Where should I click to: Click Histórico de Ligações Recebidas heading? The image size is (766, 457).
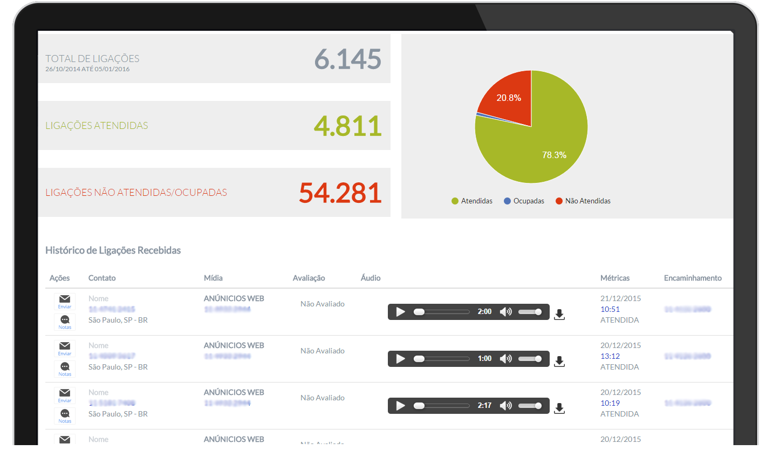click(113, 250)
